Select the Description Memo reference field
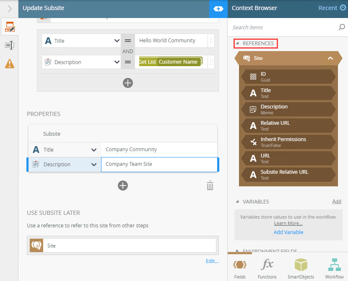 [x=288, y=109]
